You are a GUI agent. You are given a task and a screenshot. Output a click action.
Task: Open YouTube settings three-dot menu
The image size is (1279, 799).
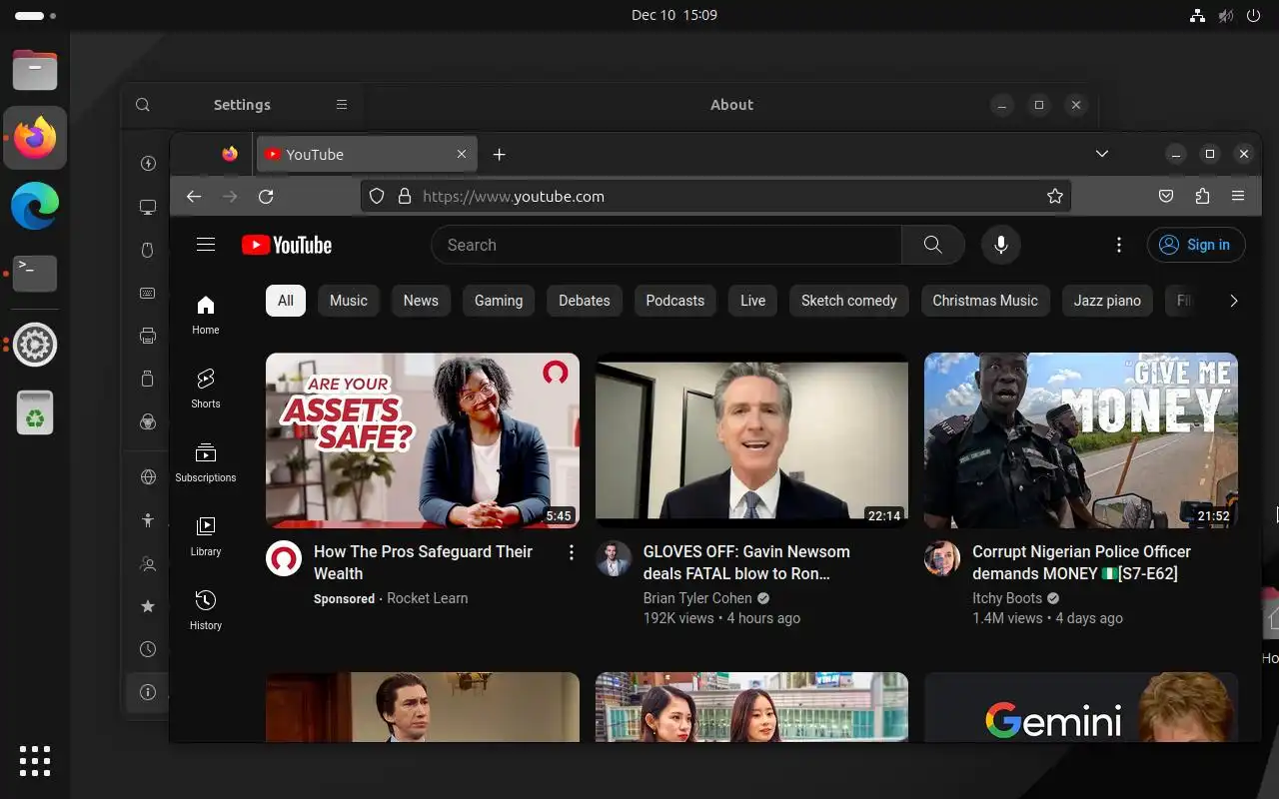tap(1119, 245)
